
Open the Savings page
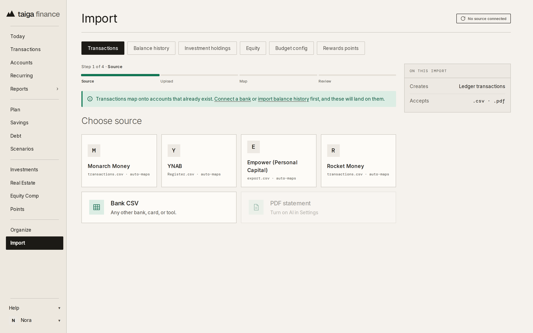tap(34, 122)
